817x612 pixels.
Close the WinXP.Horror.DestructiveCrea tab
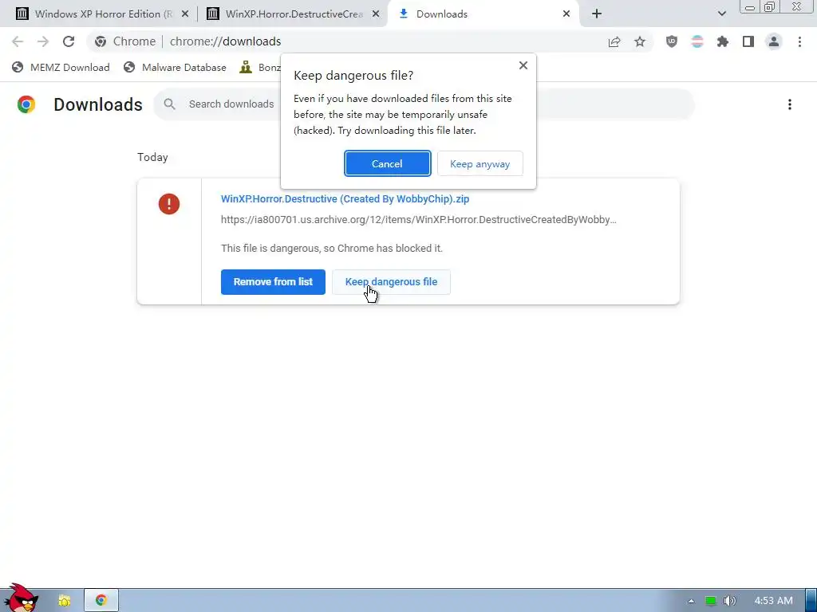376,14
